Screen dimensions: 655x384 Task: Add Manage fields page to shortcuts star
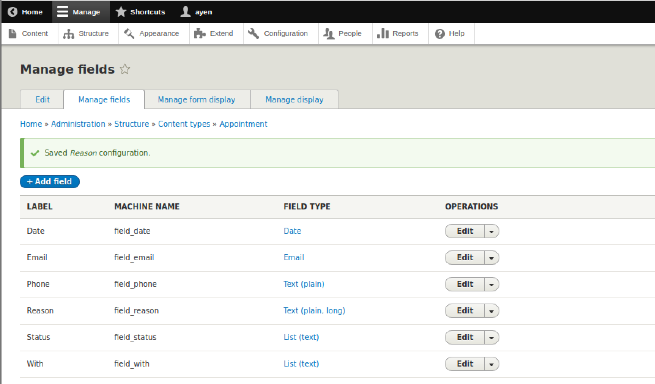[125, 69]
